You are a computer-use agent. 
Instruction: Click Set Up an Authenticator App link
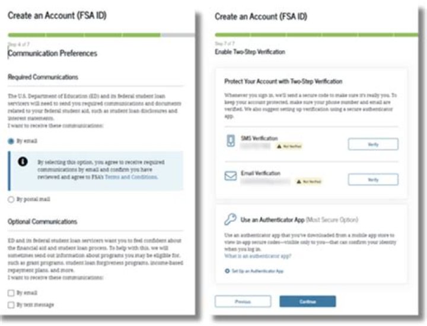point(257,271)
